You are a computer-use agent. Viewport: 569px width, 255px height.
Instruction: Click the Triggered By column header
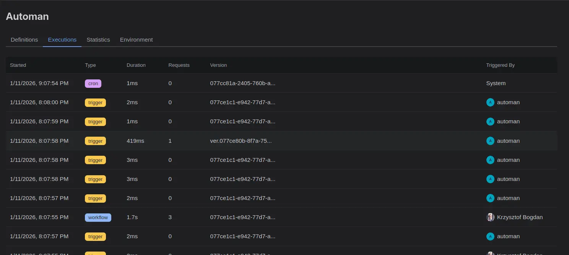coord(500,65)
